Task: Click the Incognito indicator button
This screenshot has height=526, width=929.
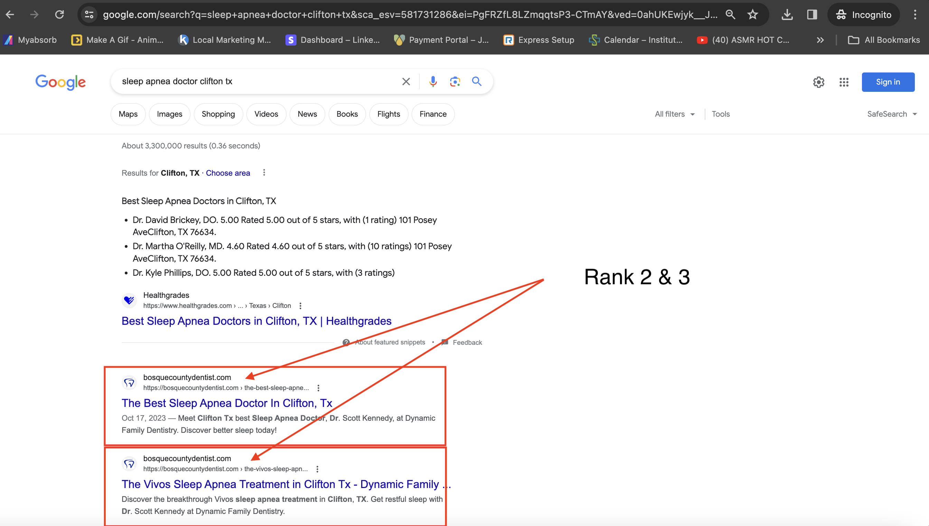Action: point(863,14)
